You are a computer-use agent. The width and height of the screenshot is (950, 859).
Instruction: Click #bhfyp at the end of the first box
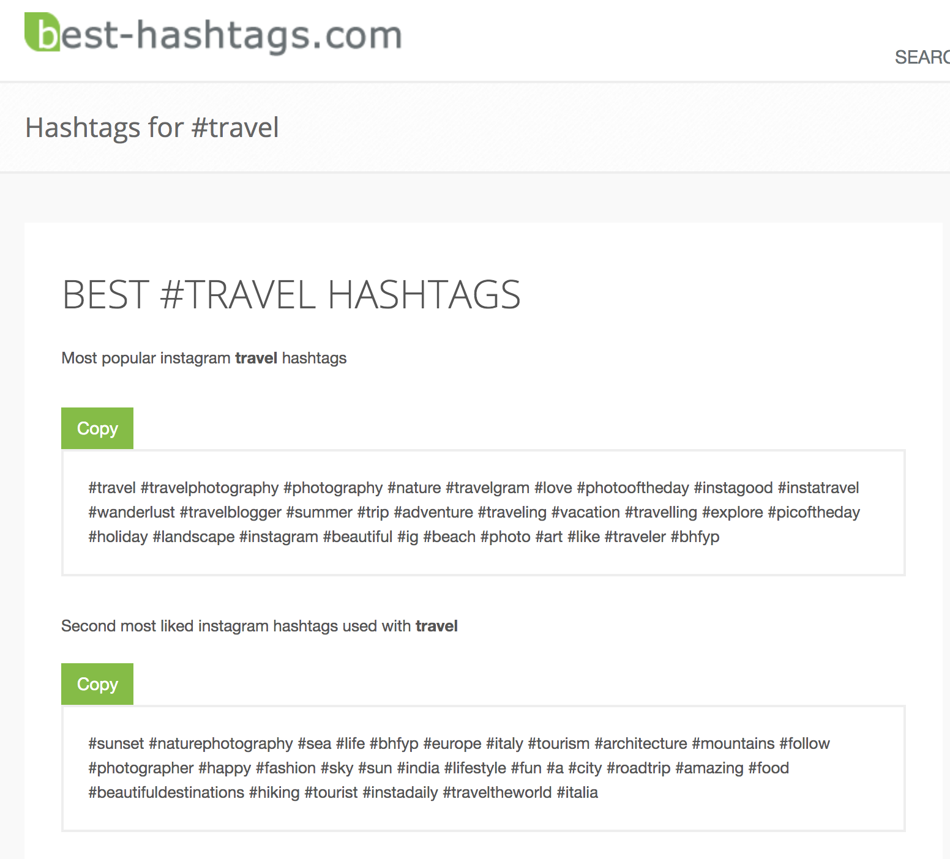coord(695,537)
